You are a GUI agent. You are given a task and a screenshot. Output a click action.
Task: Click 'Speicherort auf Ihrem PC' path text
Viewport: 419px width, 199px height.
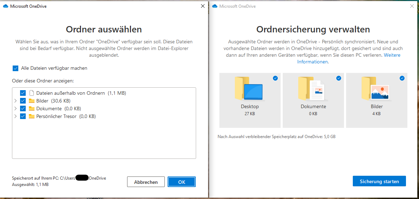59,178
